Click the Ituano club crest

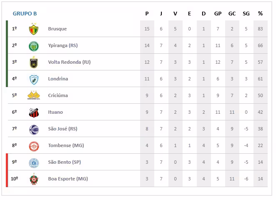[x=34, y=112]
